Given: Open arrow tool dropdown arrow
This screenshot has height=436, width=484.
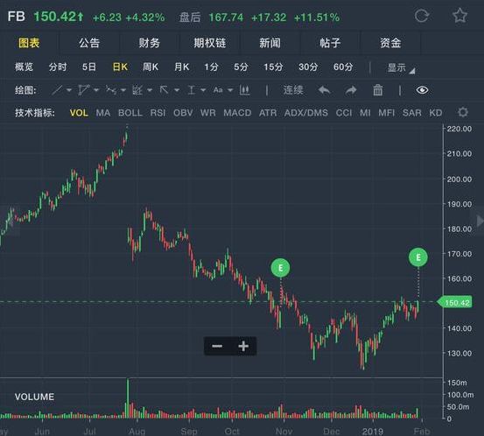Looking at the screenshot, I should pos(177,90).
